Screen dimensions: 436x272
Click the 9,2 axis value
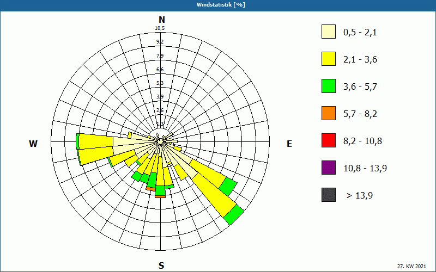tap(160, 42)
